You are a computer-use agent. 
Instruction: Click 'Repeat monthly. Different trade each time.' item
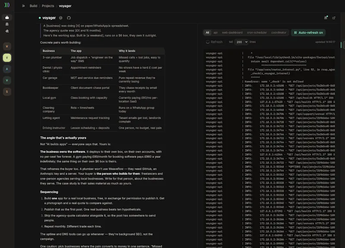click(73, 227)
